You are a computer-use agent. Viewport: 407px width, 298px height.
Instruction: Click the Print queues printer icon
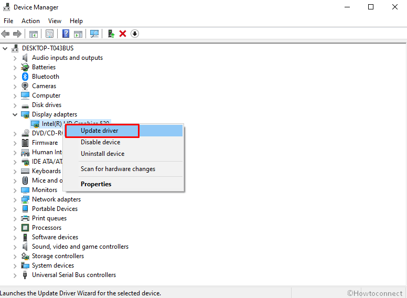[25, 218]
